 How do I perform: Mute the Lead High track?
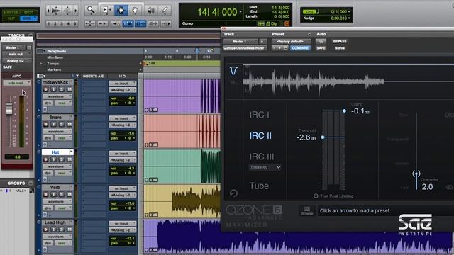click(x=70, y=229)
